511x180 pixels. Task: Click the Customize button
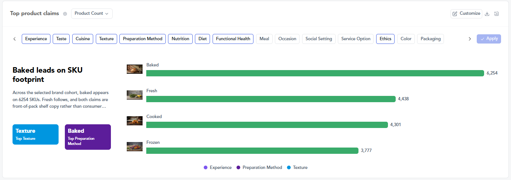click(466, 14)
